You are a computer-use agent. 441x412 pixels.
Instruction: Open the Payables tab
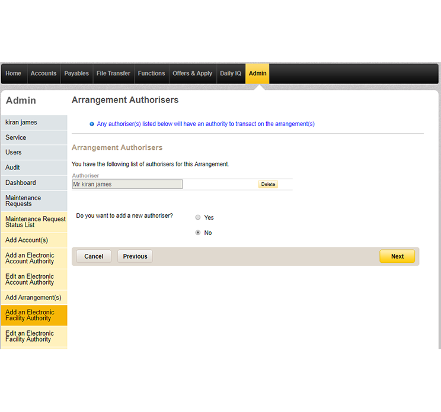(76, 73)
